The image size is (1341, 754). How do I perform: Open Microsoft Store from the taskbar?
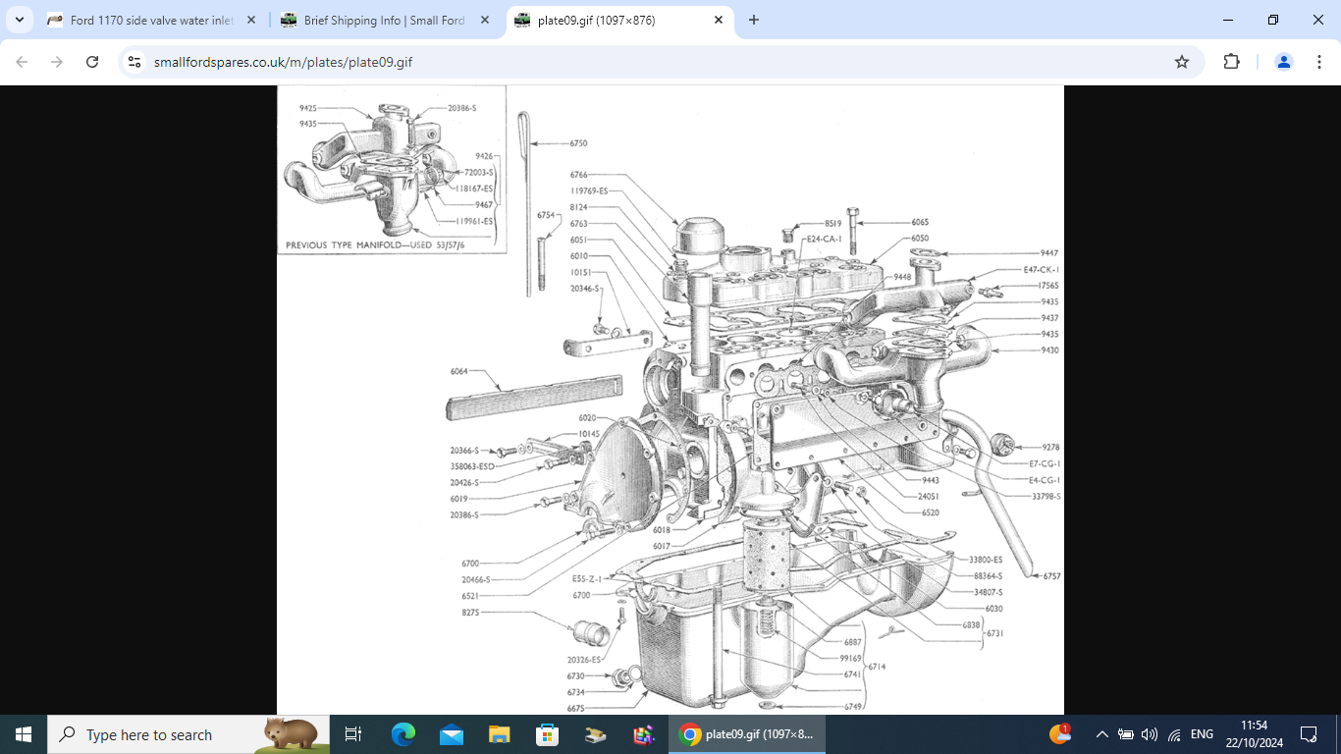point(547,733)
